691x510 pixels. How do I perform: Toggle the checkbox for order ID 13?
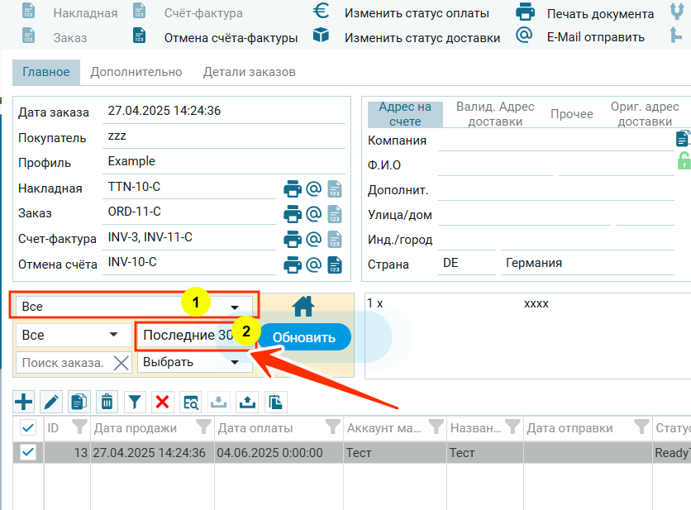pos(27,452)
